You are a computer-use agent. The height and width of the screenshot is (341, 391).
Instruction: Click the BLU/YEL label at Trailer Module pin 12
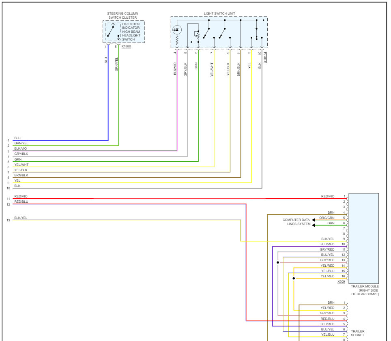[328, 255]
